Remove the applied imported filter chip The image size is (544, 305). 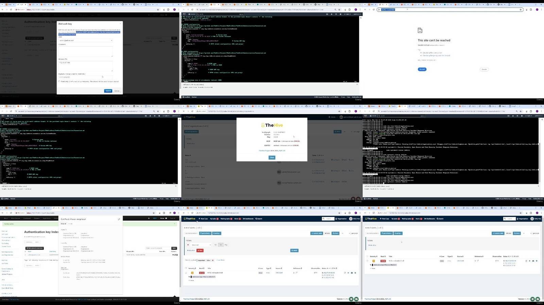213,260
